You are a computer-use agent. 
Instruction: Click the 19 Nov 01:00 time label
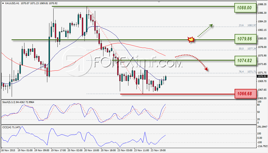25,150
